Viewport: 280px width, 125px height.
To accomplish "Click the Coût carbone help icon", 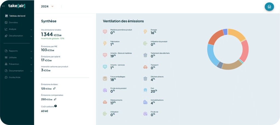I will [x=56, y=106].
